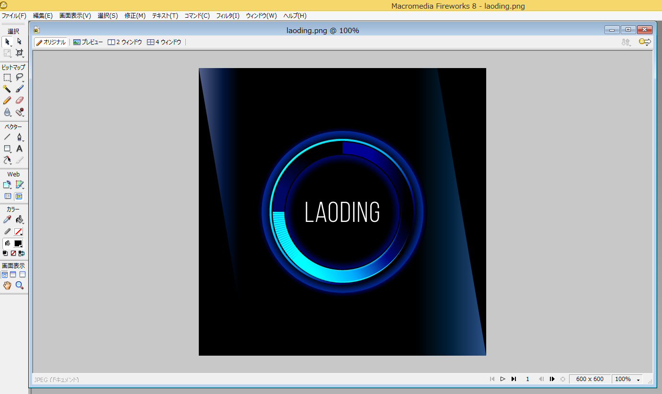The height and width of the screenshot is (394, 662).
Task: Switch to the オリジナル view tab
Action: [51, 42]
